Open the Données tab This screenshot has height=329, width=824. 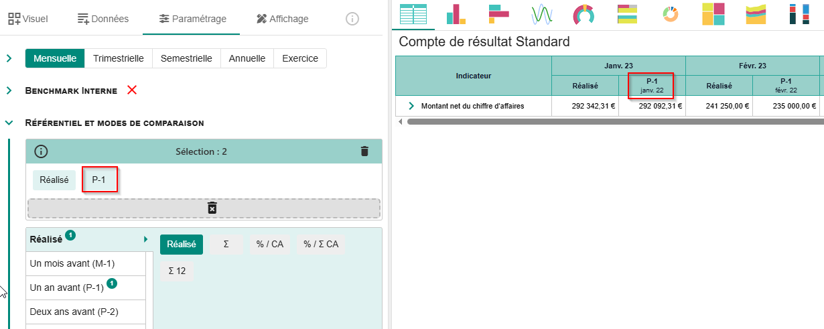(x=102, y=19)
